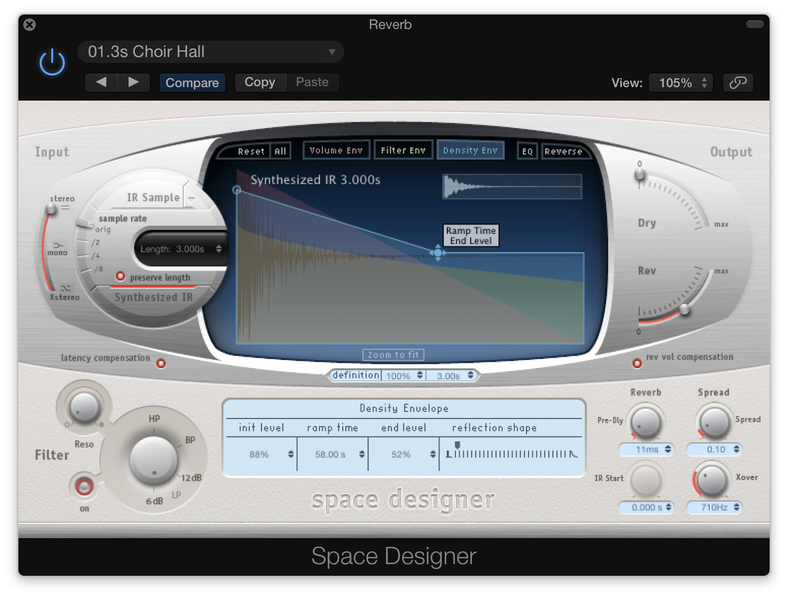Adjust Xover 710Hz stepper
Image resolution: width=788 pixels, height=598 pixels.
click(x=736, y=507)
